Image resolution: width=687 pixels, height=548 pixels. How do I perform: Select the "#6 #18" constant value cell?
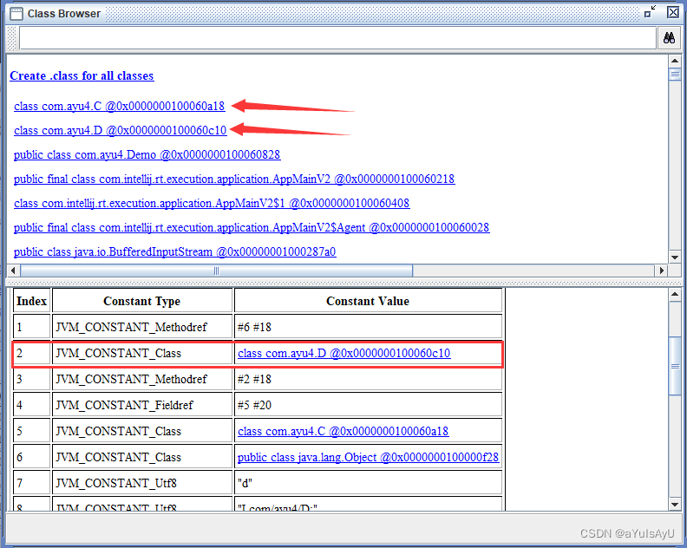coord(368,327)
